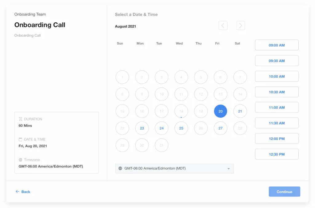Click the disabled date 19
This screenshot has height=208, width=315.
click(x=201, y=111)
